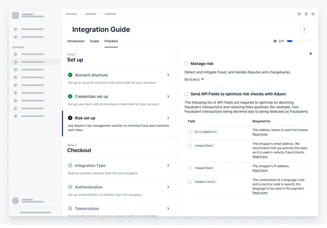Click the green check on Account structure
This screenshot has width=327, height=228.
[x=70, y=74]
